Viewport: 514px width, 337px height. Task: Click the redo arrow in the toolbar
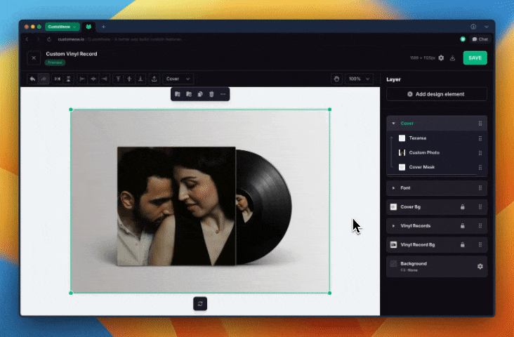point(44,79)
